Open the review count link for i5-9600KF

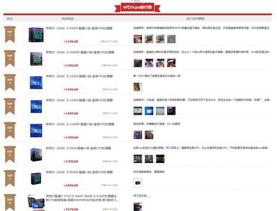(109, 65)
